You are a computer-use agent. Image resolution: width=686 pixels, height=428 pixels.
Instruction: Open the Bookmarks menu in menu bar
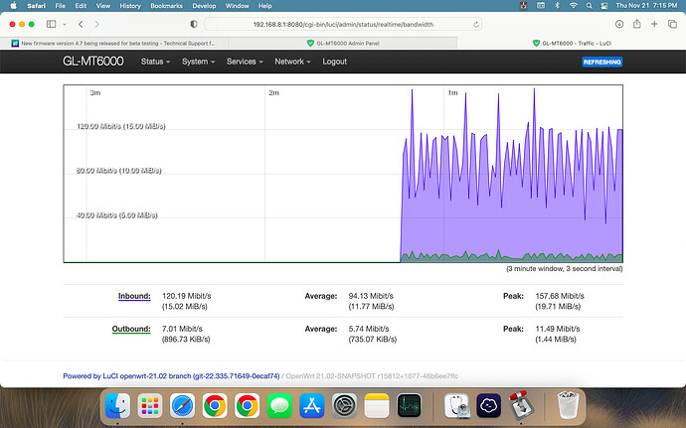click(161, 6)
